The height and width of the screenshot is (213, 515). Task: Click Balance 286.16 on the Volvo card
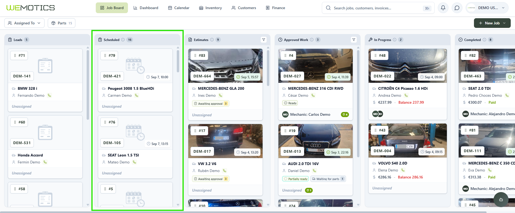410,177
